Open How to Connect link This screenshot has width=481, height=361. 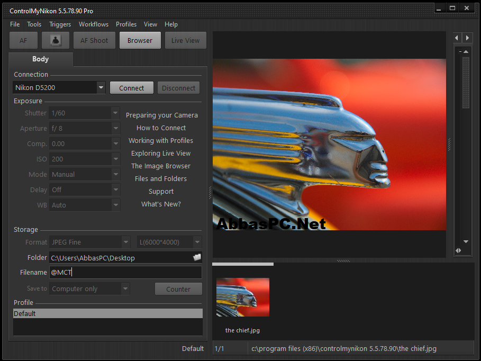(161, 128)
